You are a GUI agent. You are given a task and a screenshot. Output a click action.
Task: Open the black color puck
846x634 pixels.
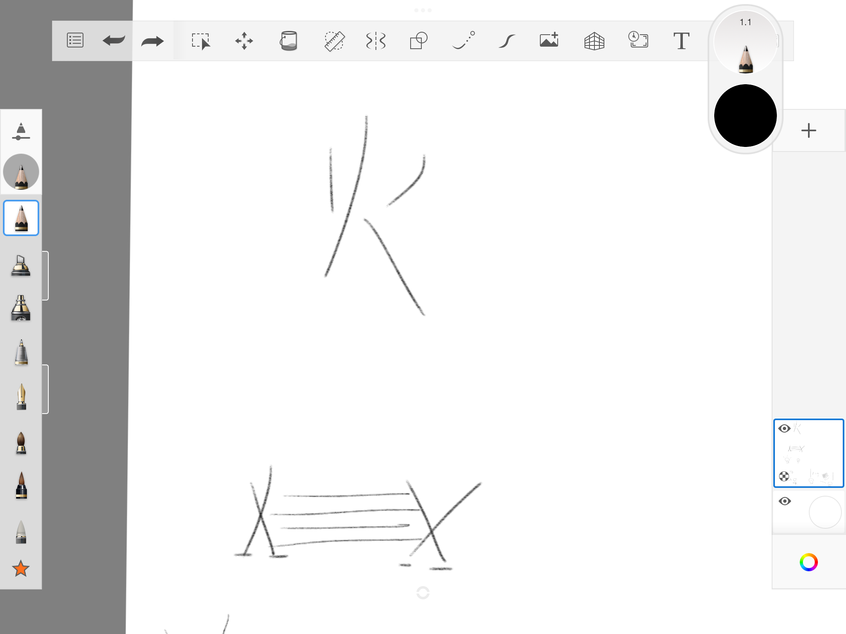[x=746, y=116]
